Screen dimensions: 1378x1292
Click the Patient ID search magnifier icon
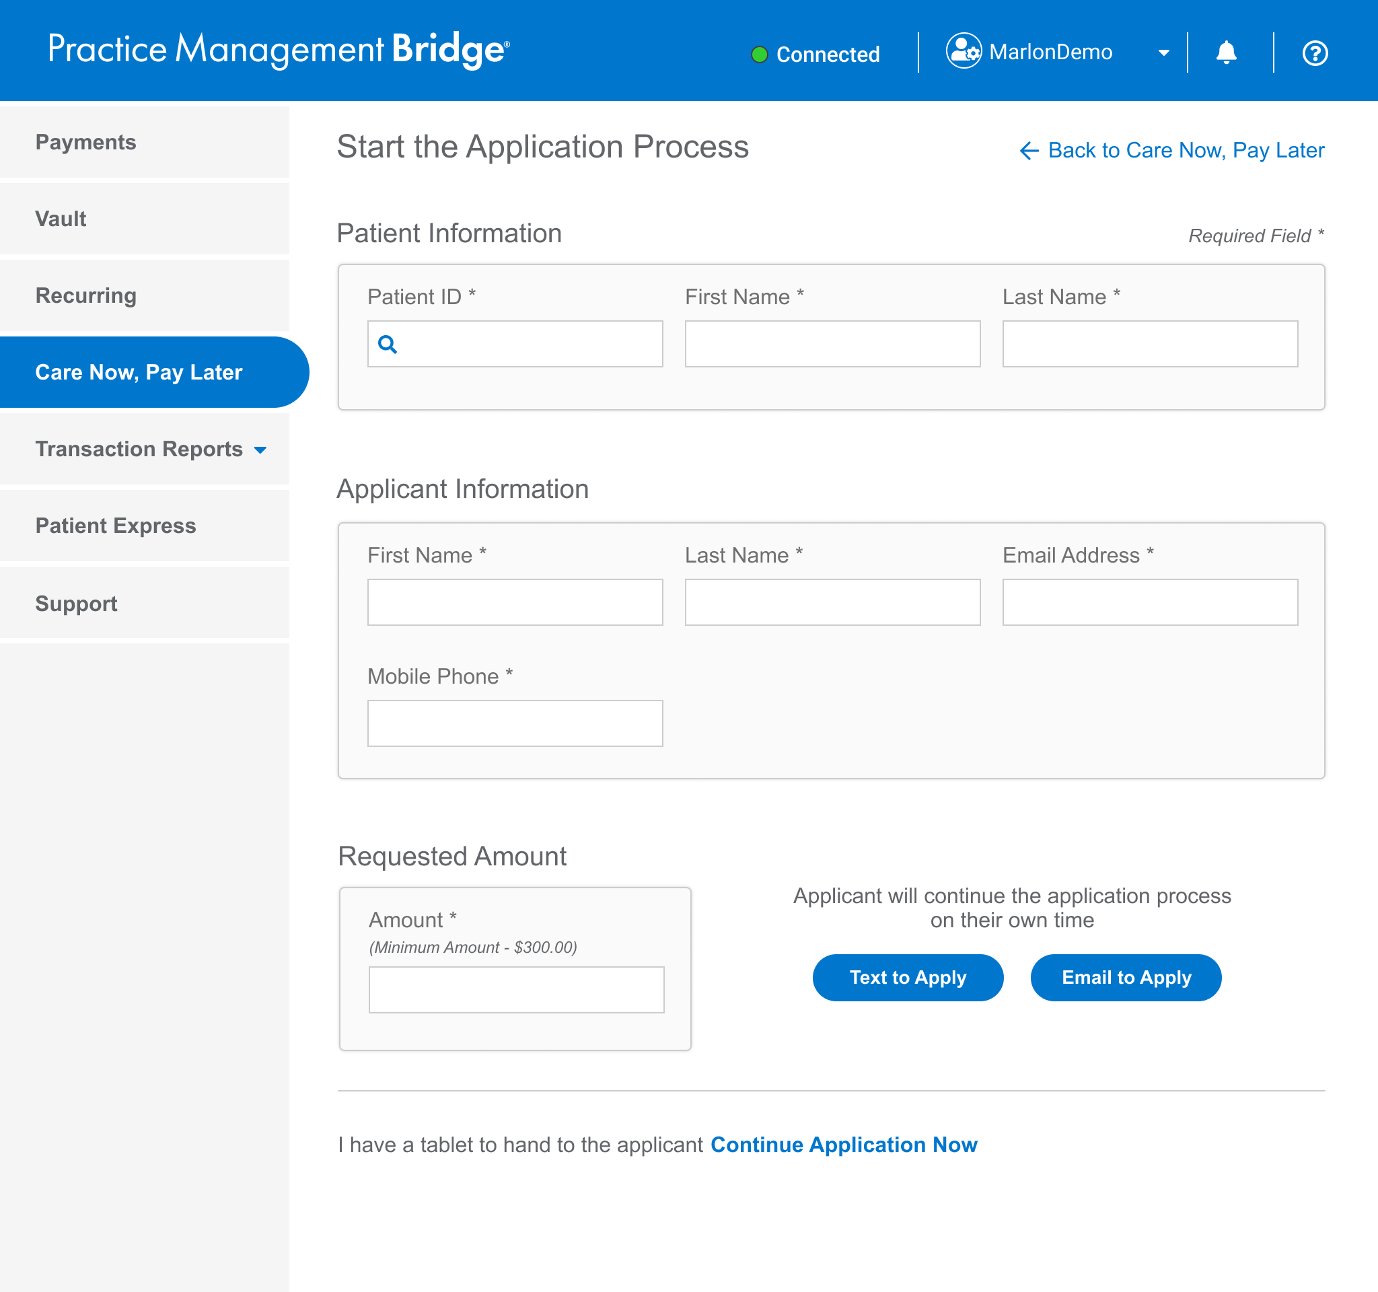click(x=388, y=345)
